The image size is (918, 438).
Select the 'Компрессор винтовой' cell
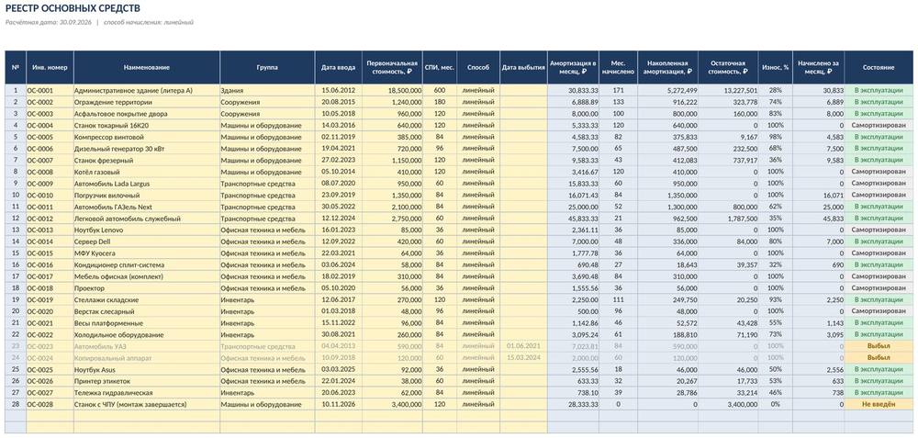(146, 137)
